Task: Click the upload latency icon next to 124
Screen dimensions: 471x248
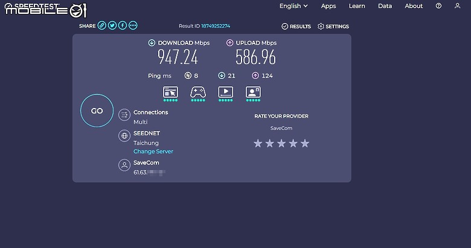Action: pos(255,75)
